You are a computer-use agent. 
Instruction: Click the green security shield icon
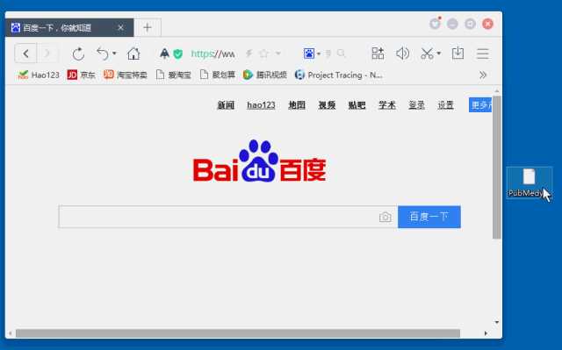coord(177,54)
